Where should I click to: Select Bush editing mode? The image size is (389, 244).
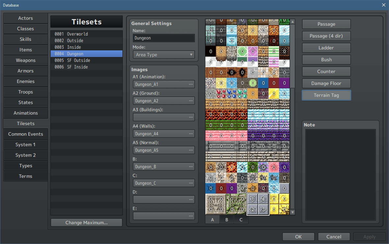[326, 60]
